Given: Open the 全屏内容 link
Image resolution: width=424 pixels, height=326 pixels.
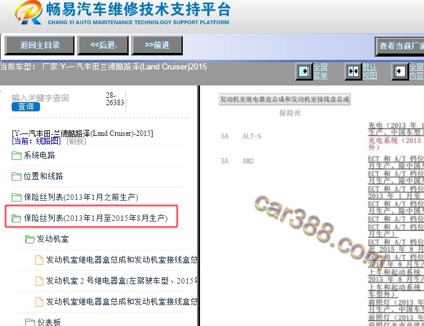Looking at the screenshot, I should coord(417,71).
